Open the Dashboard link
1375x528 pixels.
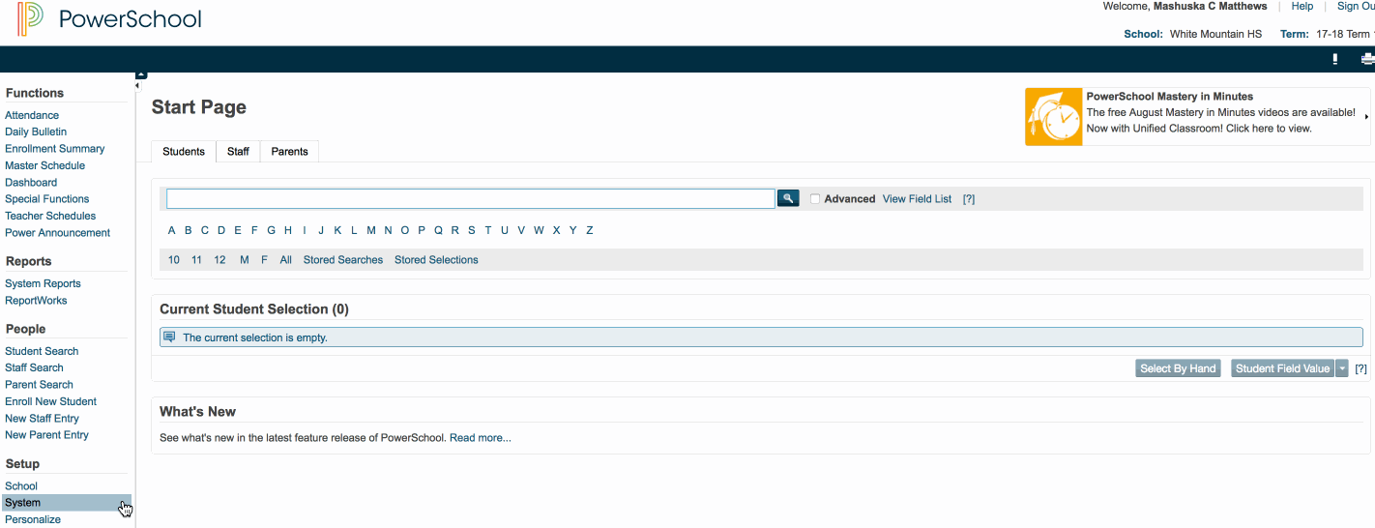pos(31,182)
